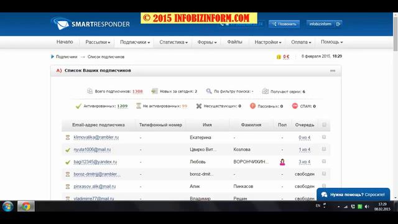Image resolution: width=398 pixels, height=224 pixels.
Task: Check the box for bagi12345@yandex.ru row
Action: pyautogui.click(x=324, y=161)
